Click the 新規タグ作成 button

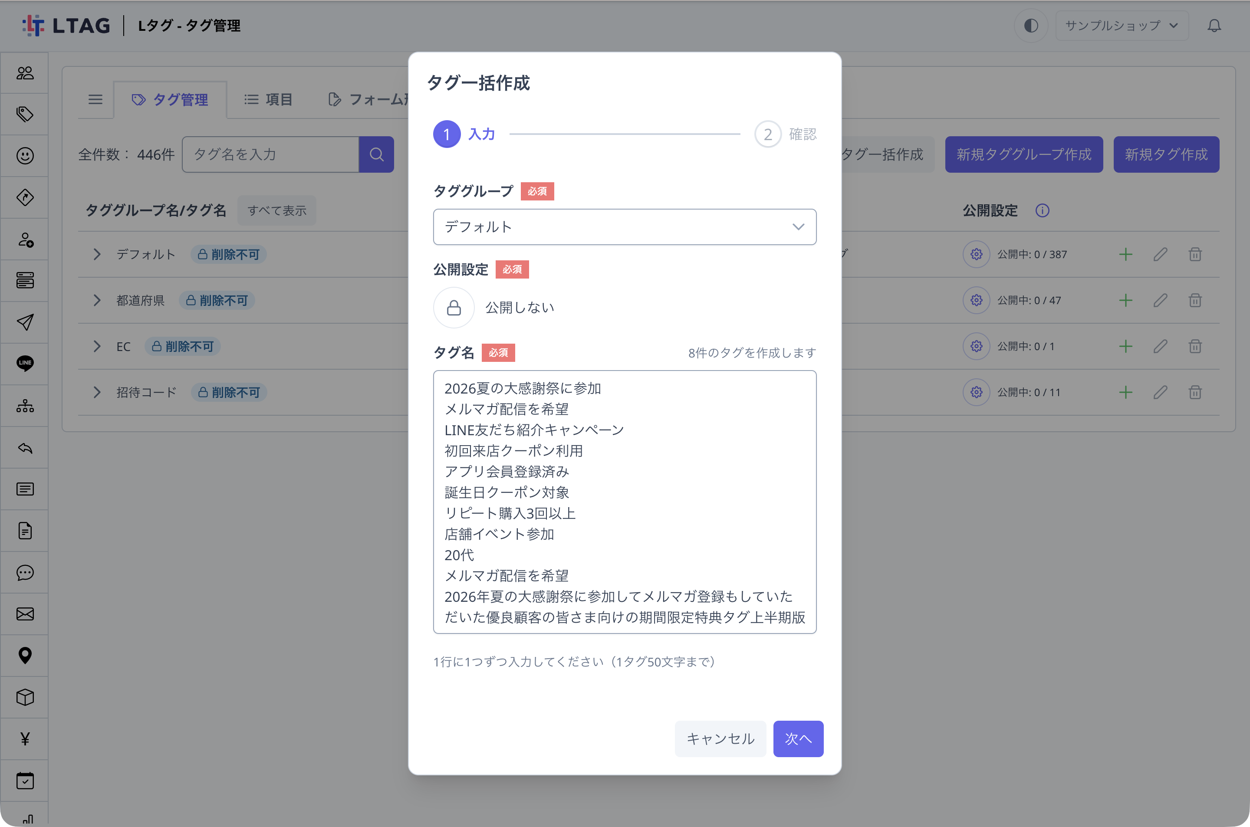coord(1166,154)
